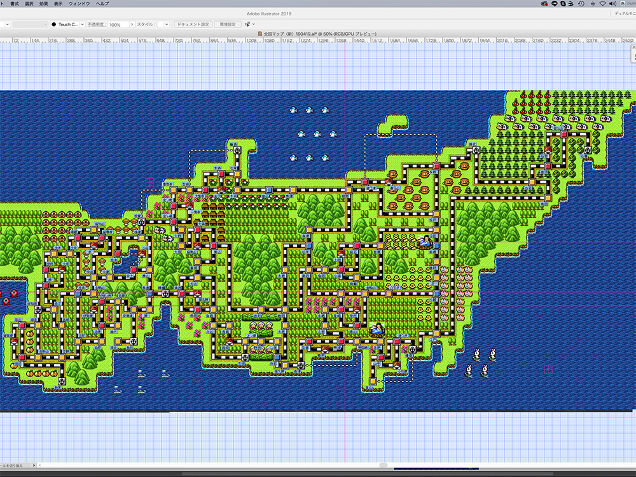The image size is (636, 477).
Task: Click the Creative Cloud icon in menu bar
Action: [545, 4]
